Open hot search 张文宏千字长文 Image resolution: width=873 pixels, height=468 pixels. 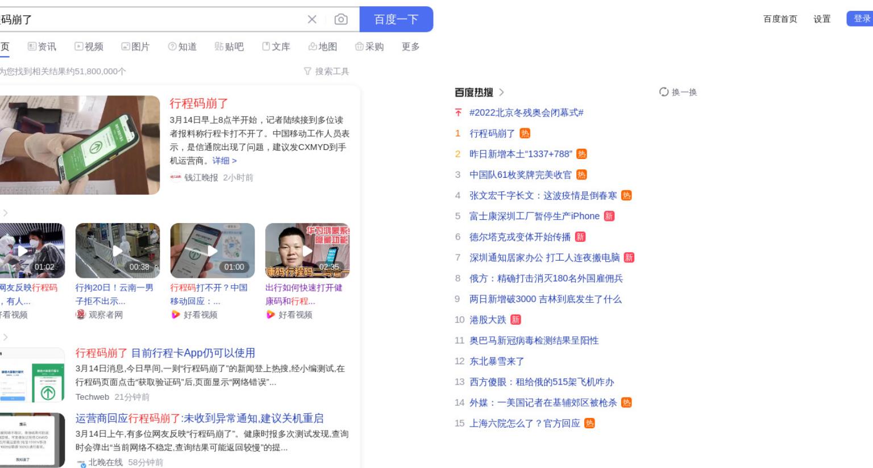click(x=543, y=195)
